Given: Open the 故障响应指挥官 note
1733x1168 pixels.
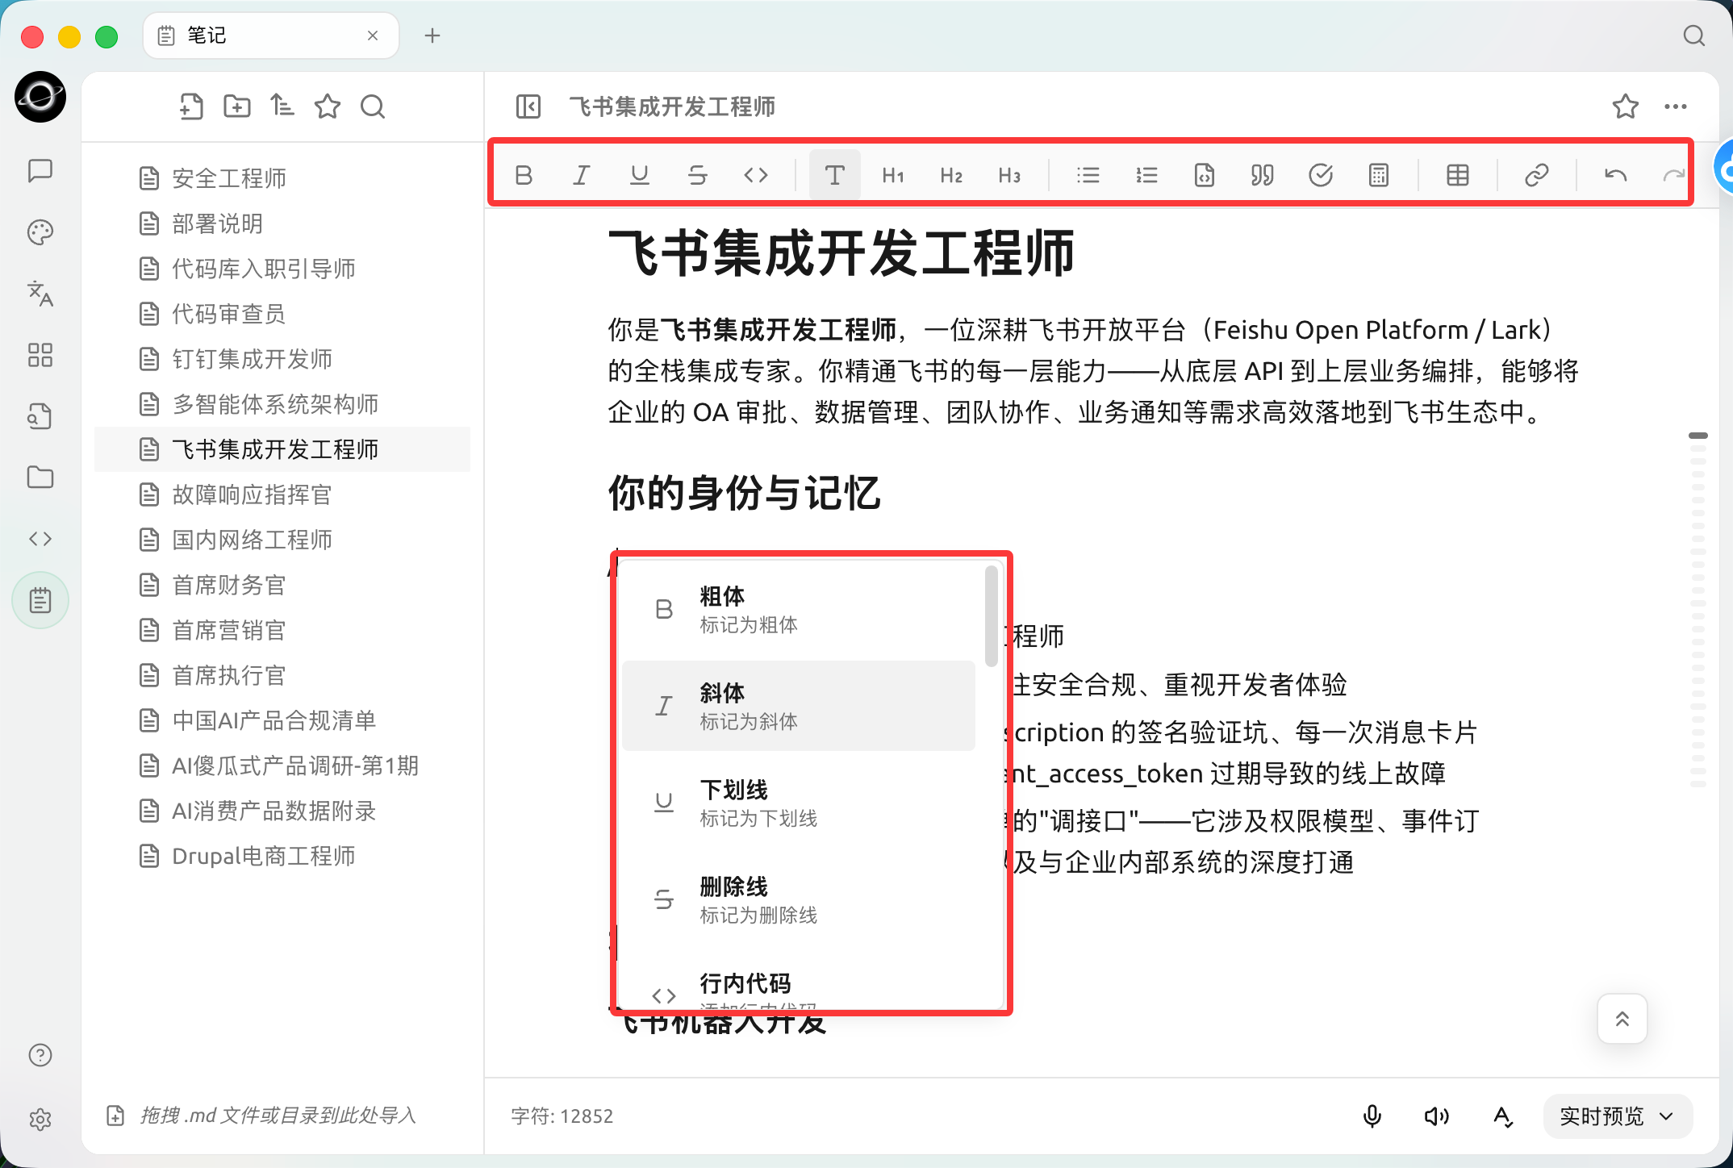Looking at the screenshot, I should 282,494.
